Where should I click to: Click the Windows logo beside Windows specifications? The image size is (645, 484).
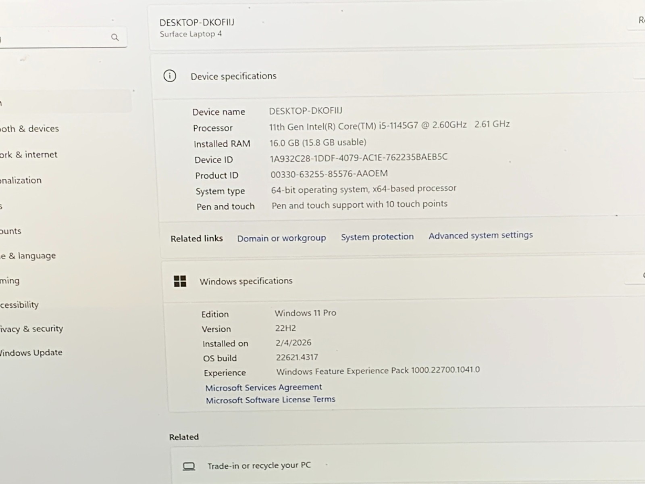[x=180, y=281]
